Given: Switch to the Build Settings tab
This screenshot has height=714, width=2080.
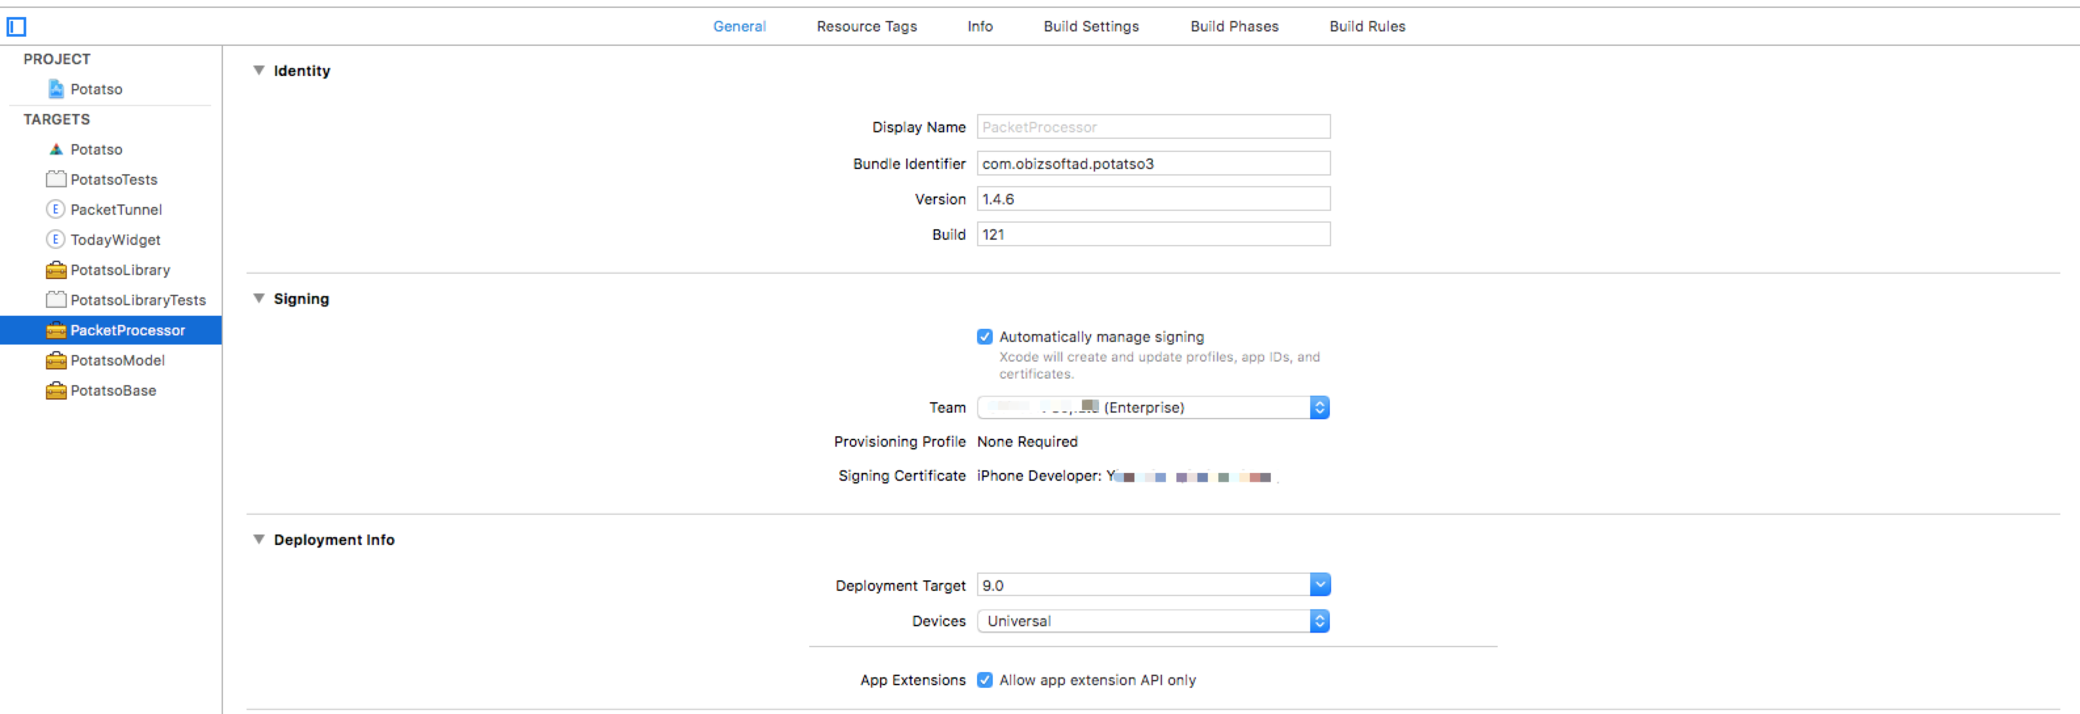Looking at the screenshot, I should click(x=1091, y=27).
